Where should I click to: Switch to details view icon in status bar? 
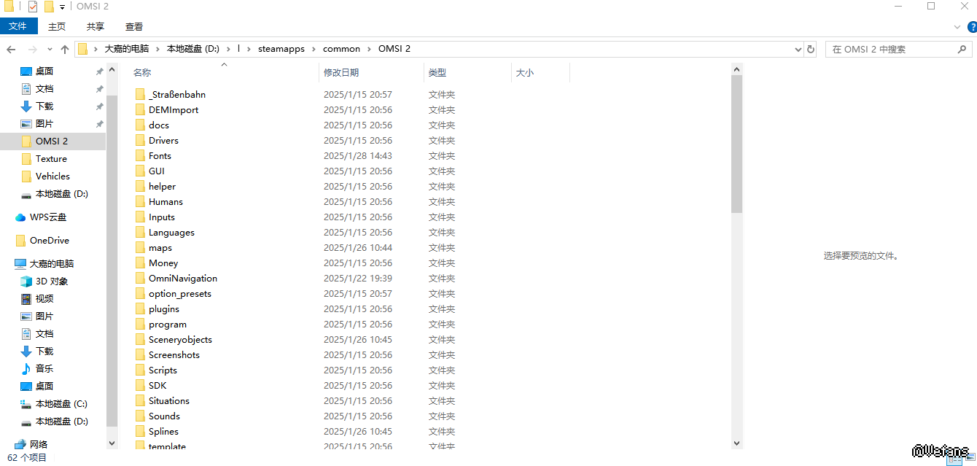(953, 459)
